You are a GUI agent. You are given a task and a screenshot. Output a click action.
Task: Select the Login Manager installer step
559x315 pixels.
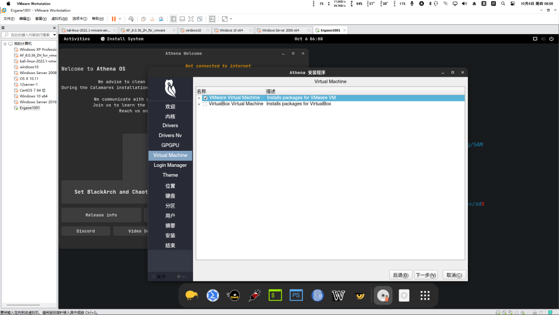[170, 165]
